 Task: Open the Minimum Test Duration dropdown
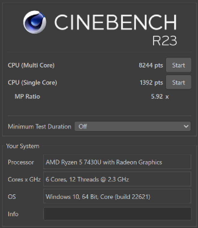pyautogui.click(x=132, y=127)
